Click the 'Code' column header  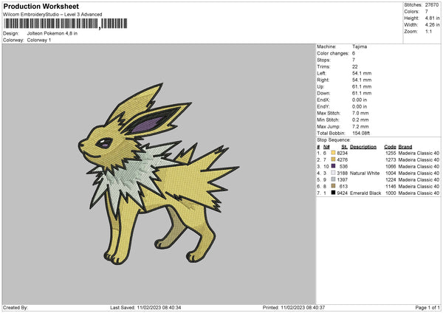coord(390,147)
